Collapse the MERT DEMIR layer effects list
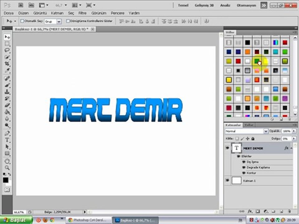 point(292,148)
